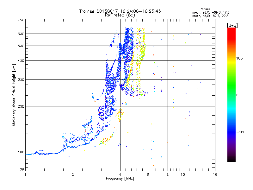Image resolution: width=253 pixels, height=190 pixels.
Task: Click the "10" frequency axis tick label
Action: click(x=183, y=174)
